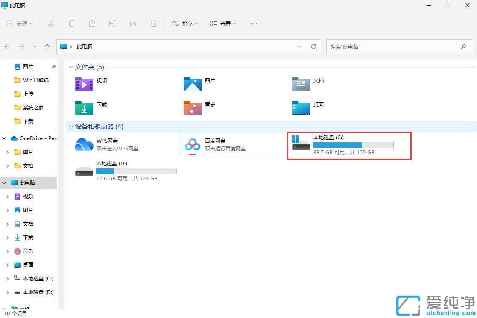Click the Delete (trash) icon in the toolbar
477x318 pixels.
pos(154,24)
